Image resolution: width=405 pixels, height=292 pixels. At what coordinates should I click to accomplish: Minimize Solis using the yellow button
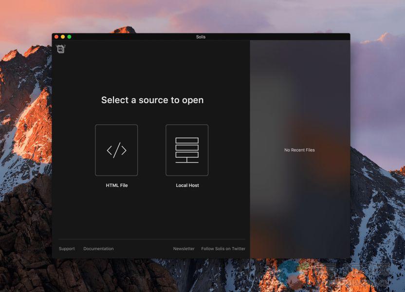tap(63, 37)
